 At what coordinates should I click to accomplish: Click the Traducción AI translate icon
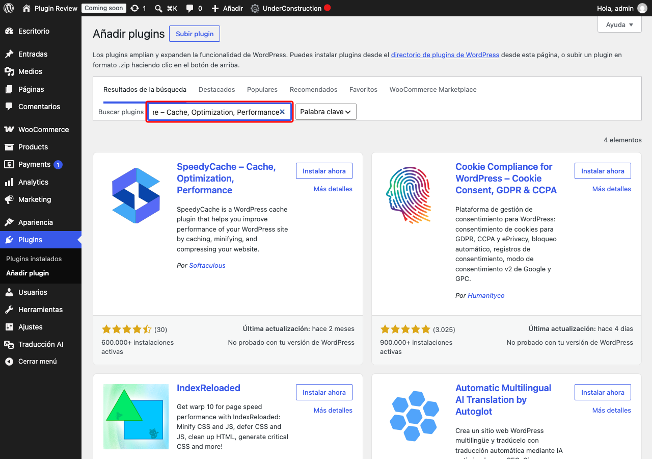click(9, 345)
